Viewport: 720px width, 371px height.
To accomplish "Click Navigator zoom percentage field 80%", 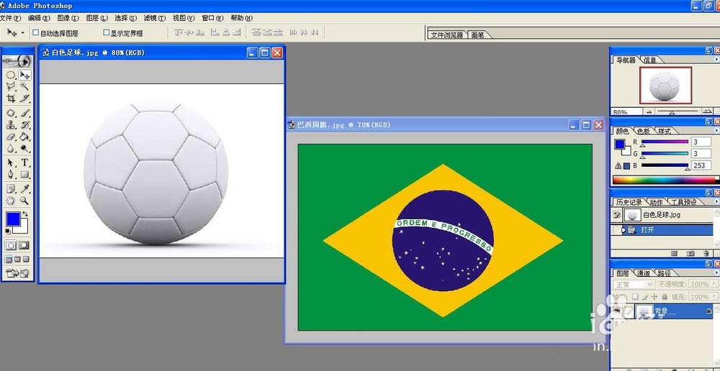I will 626,112.
